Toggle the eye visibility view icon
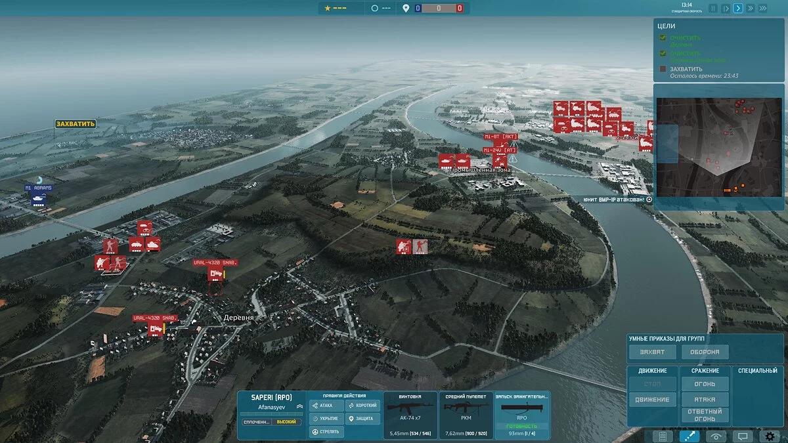Screen dimensions: 788x443 [x=716, y=436]
